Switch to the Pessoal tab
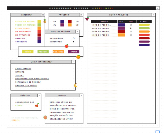Image resolution: width=165 pixels, height=133 pixels. click(x=43, y=52)
